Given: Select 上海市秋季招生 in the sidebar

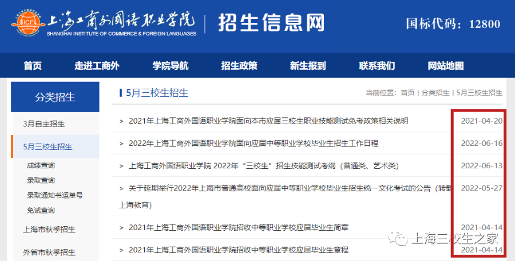Looking at the screenshot, I should coord(49,230).
